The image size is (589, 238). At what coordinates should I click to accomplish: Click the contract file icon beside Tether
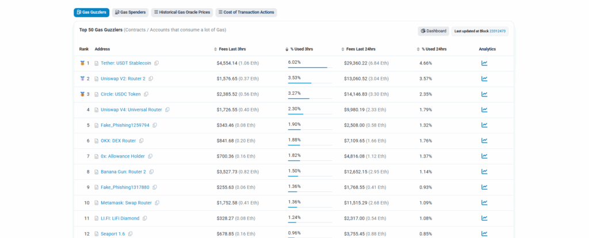point(97,63)
